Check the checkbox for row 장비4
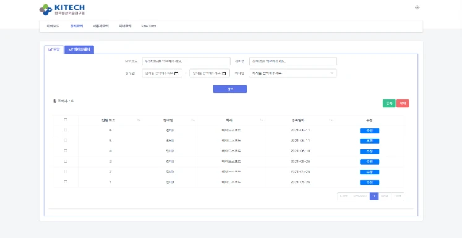Screen dimensions: 462x238 coord(66,150)
